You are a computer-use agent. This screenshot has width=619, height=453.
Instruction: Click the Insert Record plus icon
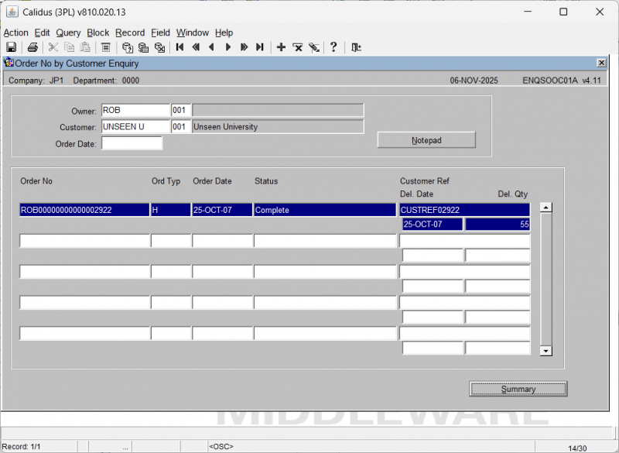point(281,47)
